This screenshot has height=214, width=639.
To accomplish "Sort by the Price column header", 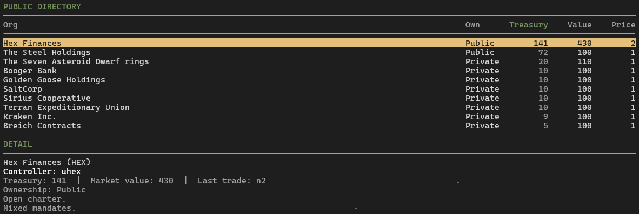I will click(623, 25).
